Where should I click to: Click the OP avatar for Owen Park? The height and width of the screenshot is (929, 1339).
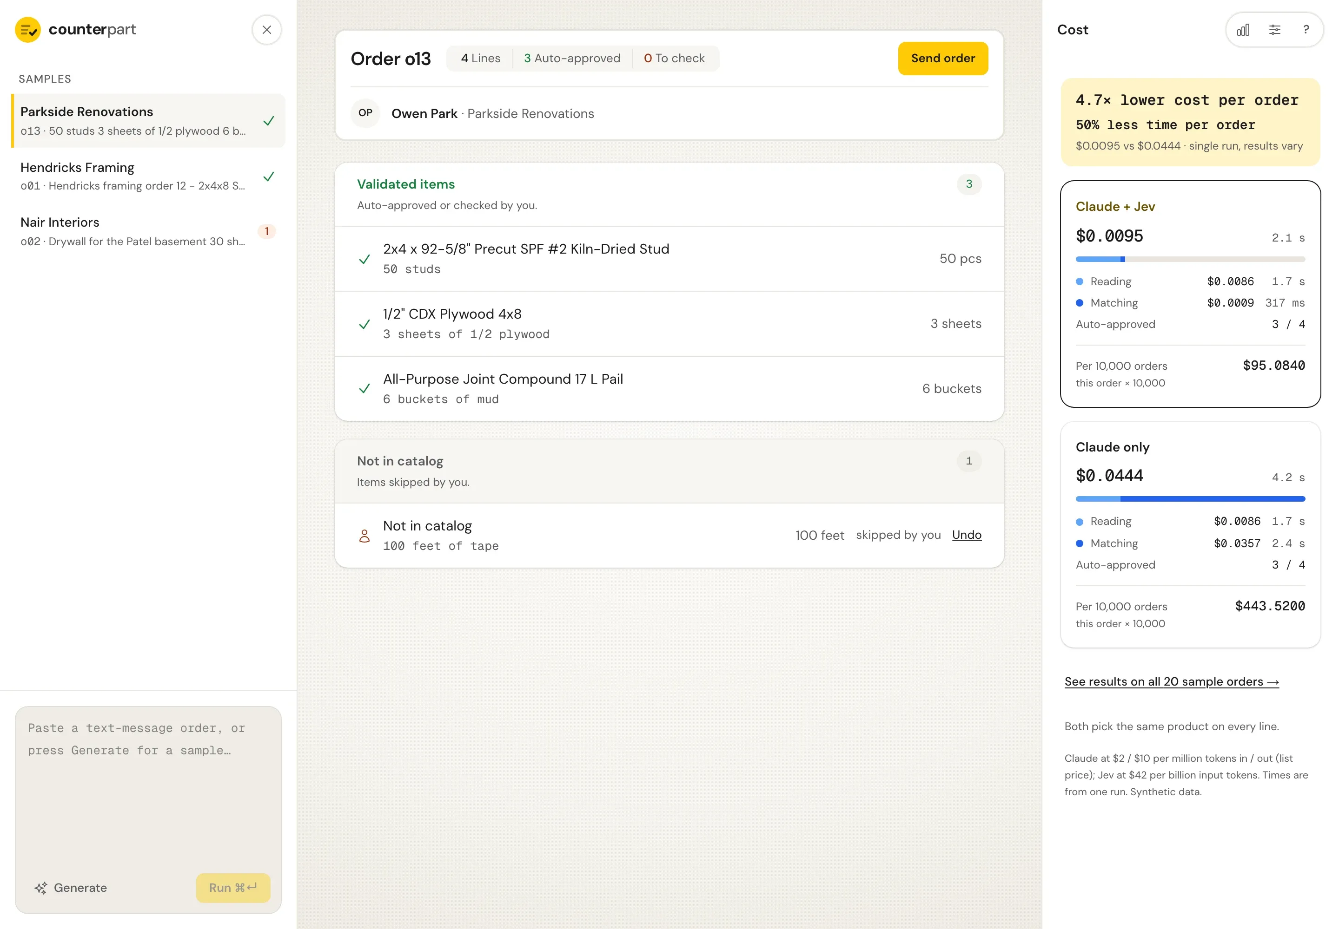(x=365, y=113)
